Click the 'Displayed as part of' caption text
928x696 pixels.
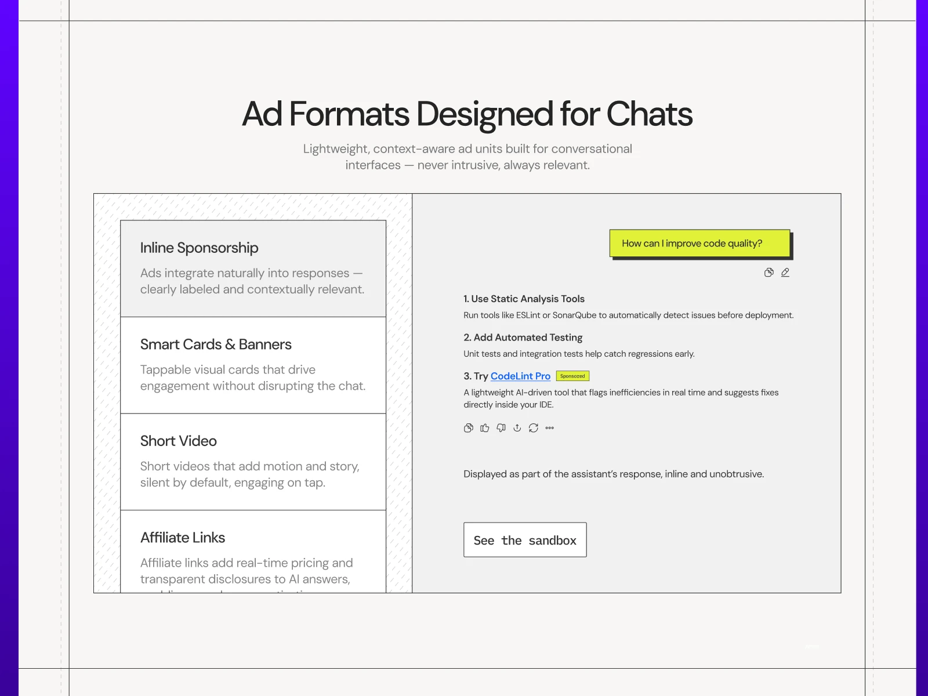point(614,474)
